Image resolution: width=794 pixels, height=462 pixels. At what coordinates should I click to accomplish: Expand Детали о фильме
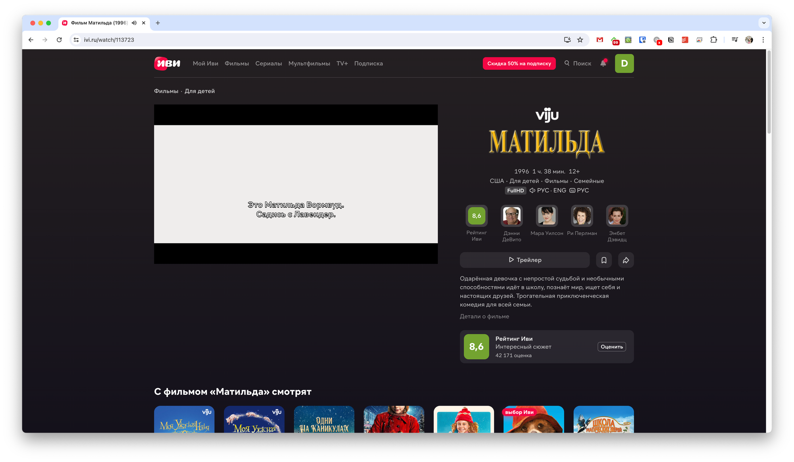pyautogui.click(x=484, y=316)
